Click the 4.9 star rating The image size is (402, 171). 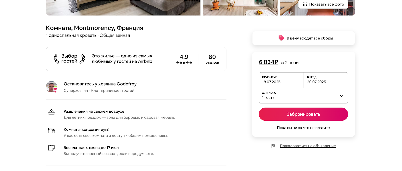click(x=184, y=59)
